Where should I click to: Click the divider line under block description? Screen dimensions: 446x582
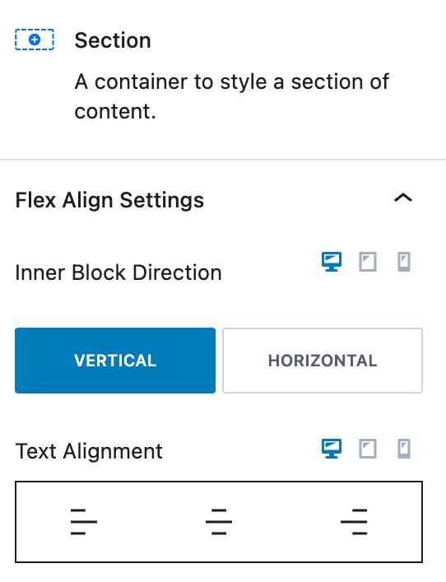tap(223, 160)
